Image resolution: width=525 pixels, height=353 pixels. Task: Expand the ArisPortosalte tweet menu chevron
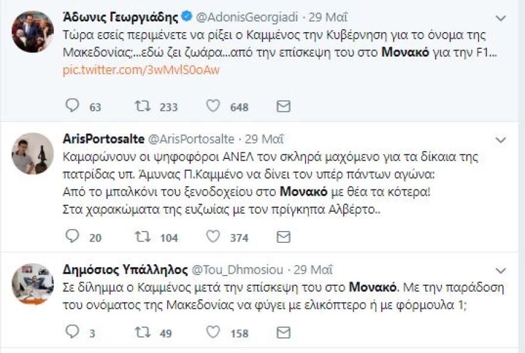click(501, 139)
